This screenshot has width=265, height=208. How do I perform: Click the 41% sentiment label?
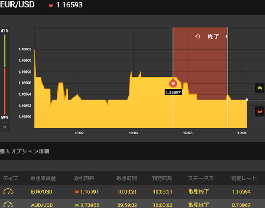(4, 31)
